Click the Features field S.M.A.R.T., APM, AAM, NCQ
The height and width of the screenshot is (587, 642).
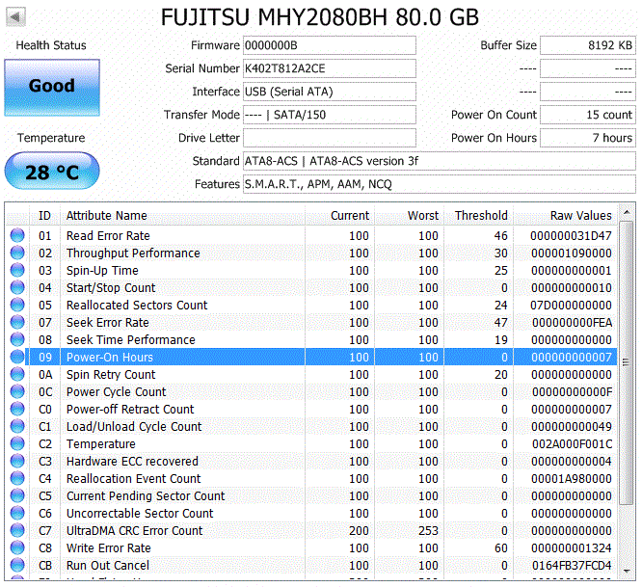[440, 184]
